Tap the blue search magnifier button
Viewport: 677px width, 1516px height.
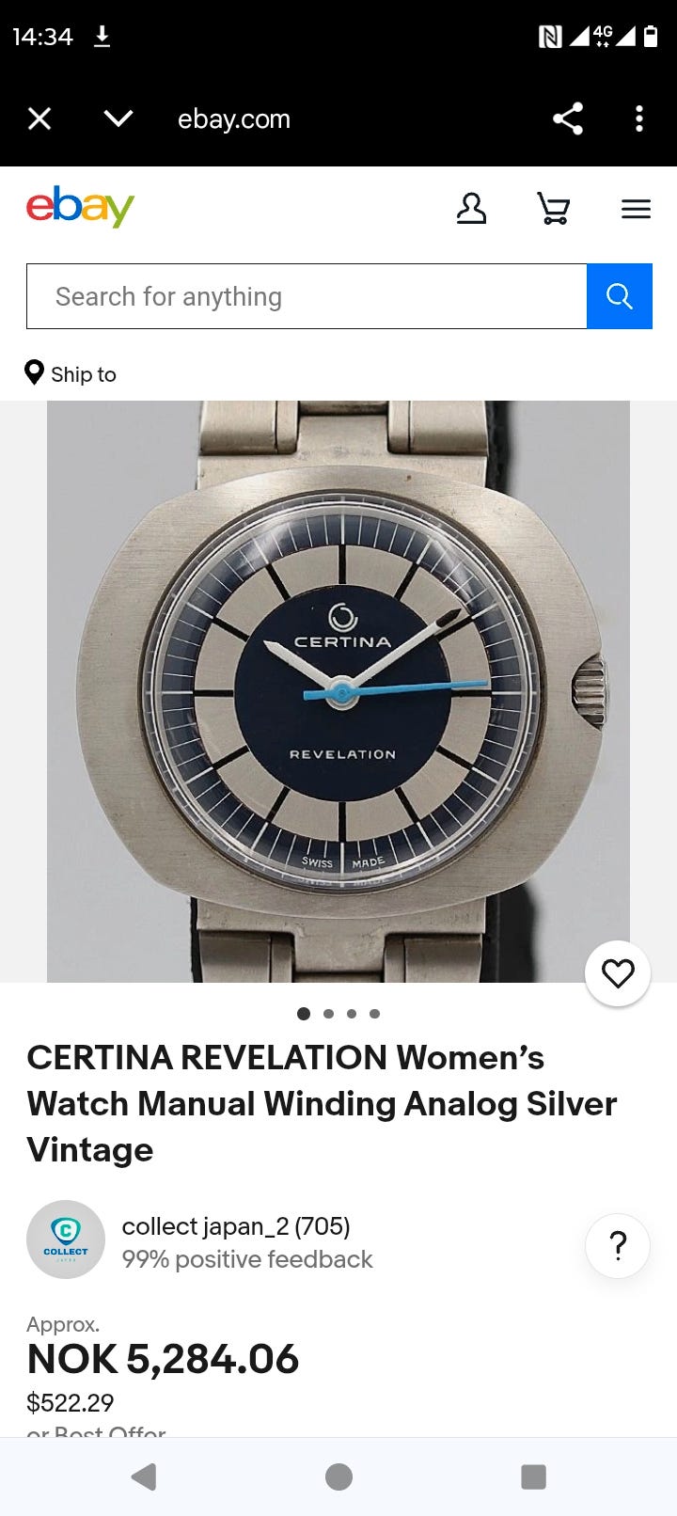[619, 296]
